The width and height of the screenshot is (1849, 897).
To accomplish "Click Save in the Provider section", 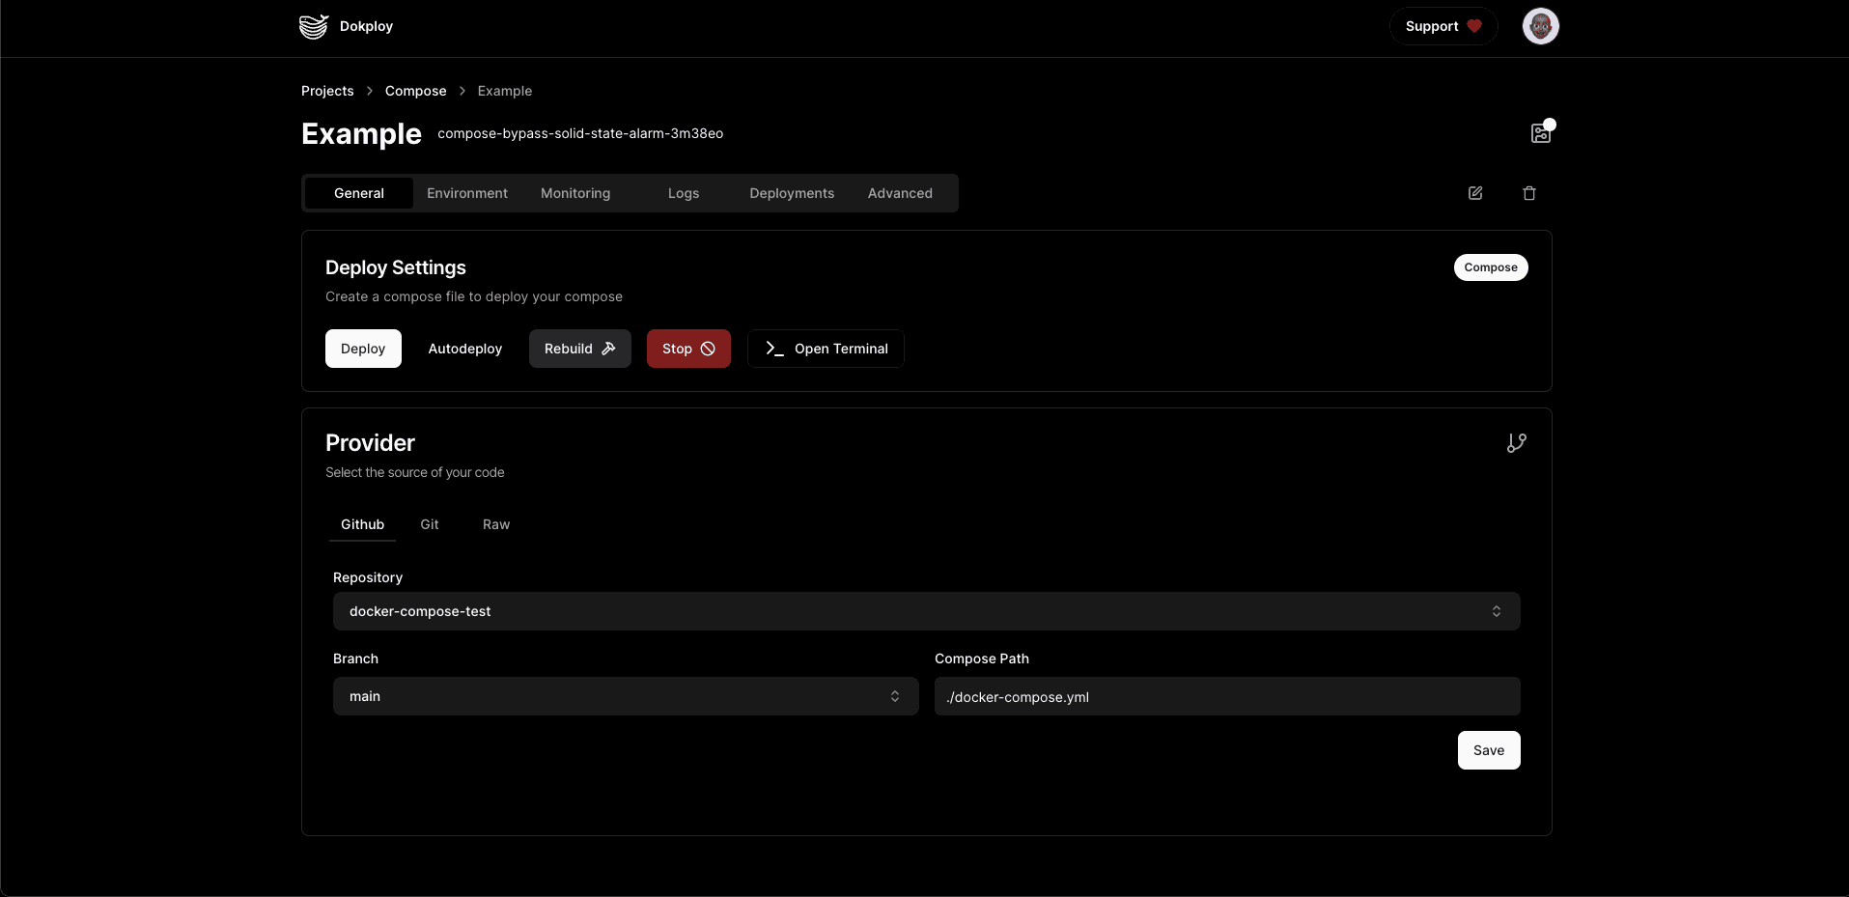I will pyautogui.click(x=1488, y=750).
